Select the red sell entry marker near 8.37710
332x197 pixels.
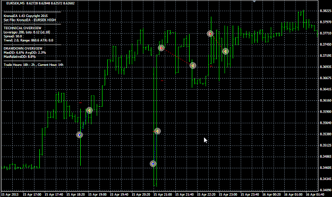(210, 33)
